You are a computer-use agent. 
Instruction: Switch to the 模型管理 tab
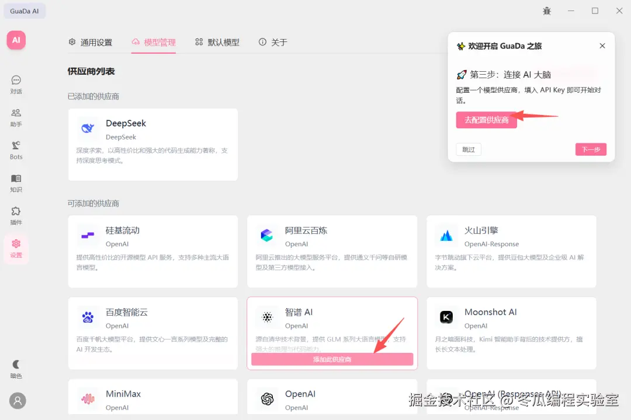pos(154,42)
